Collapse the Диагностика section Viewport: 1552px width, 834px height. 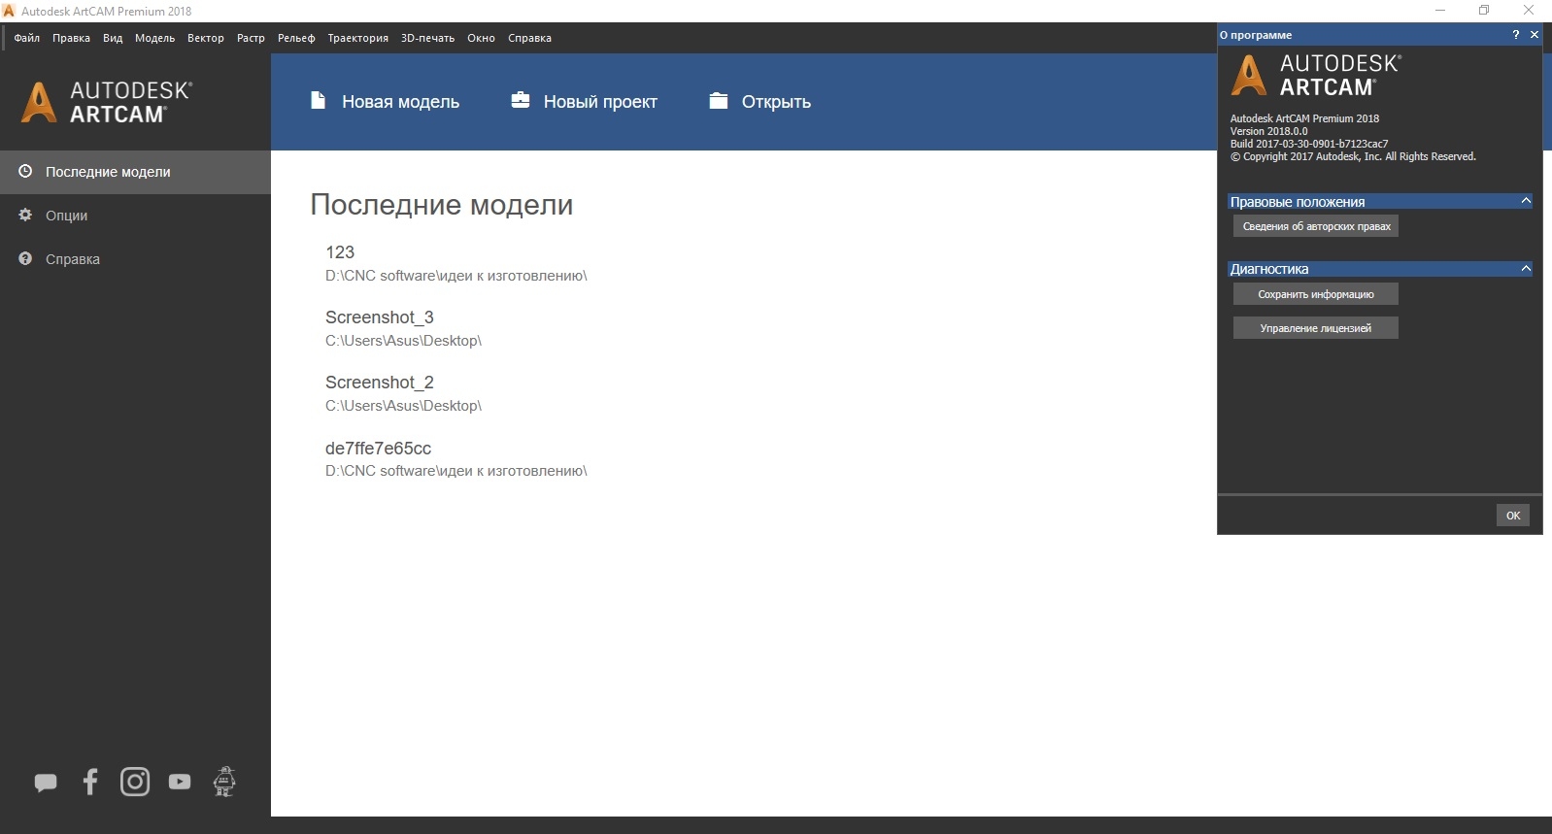(1526, 268)
